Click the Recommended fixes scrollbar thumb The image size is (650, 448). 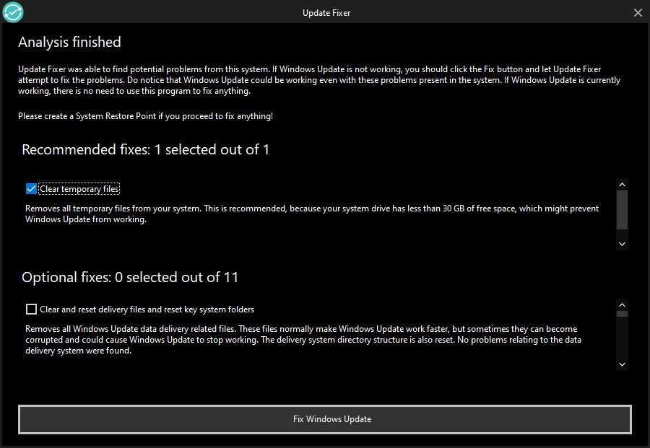pos(622,210)
